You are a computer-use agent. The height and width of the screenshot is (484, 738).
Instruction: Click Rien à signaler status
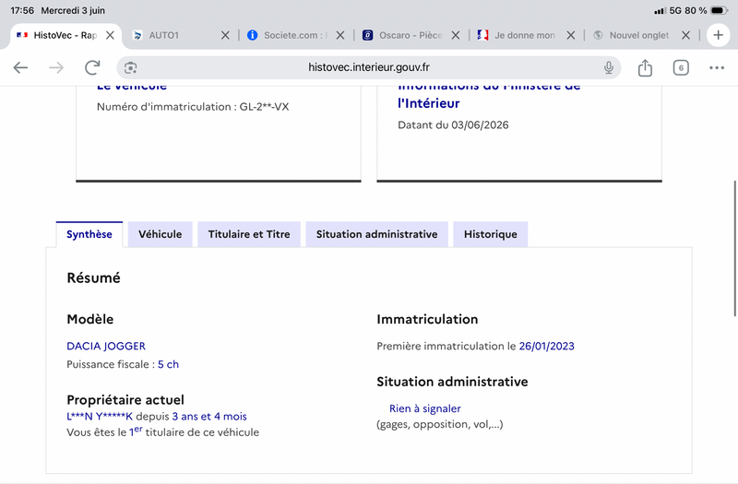[425, 408]
